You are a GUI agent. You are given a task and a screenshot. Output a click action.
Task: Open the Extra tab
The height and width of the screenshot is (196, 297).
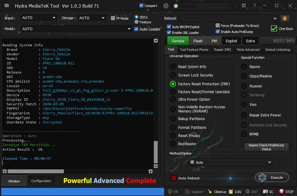coord(250,41)
